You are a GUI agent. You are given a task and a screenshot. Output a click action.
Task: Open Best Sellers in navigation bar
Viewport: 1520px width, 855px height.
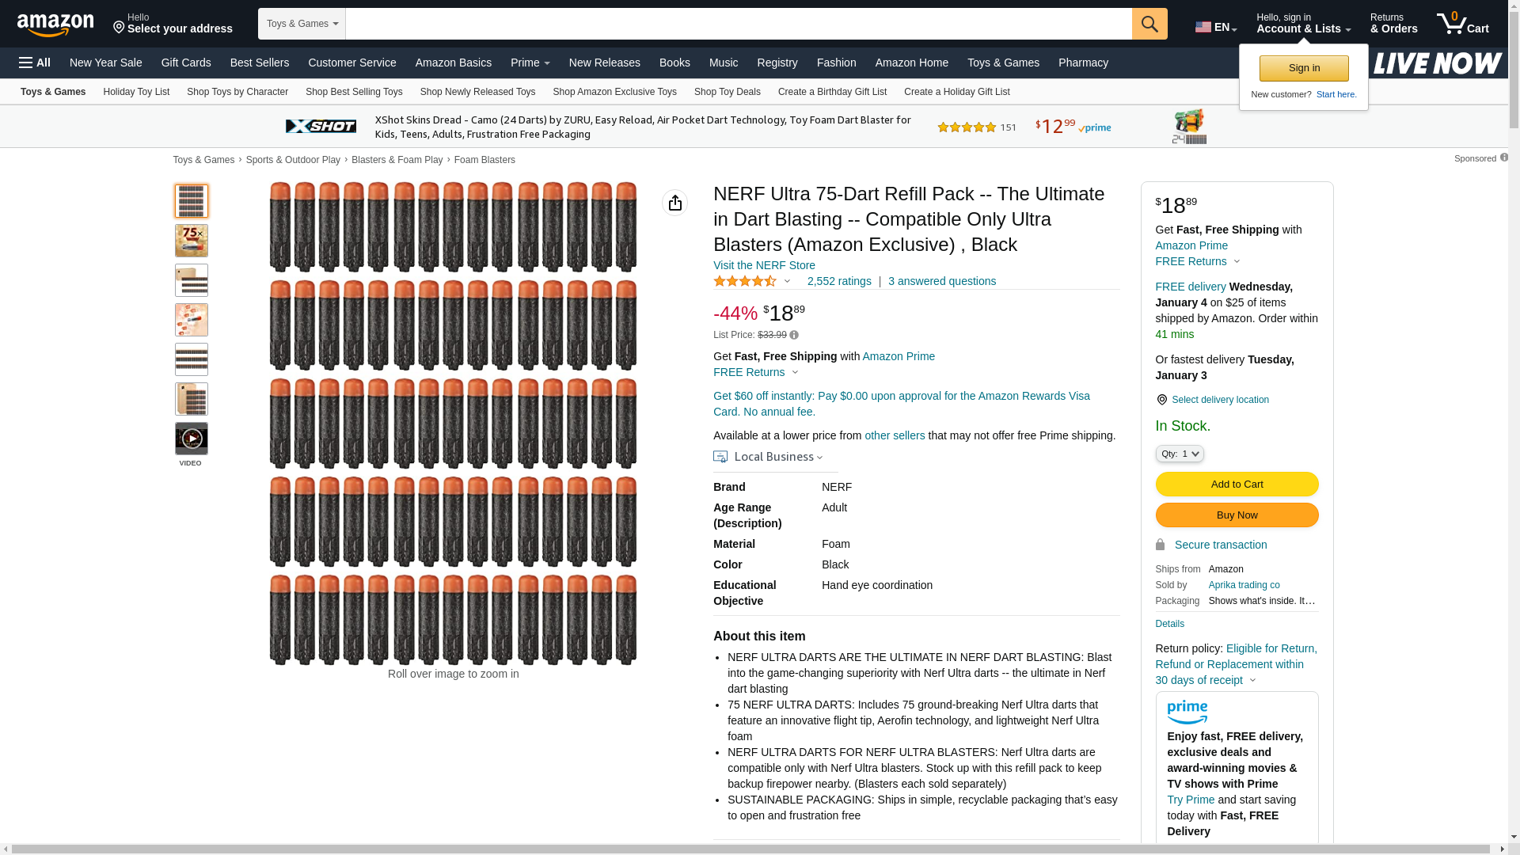coord(259,63)
